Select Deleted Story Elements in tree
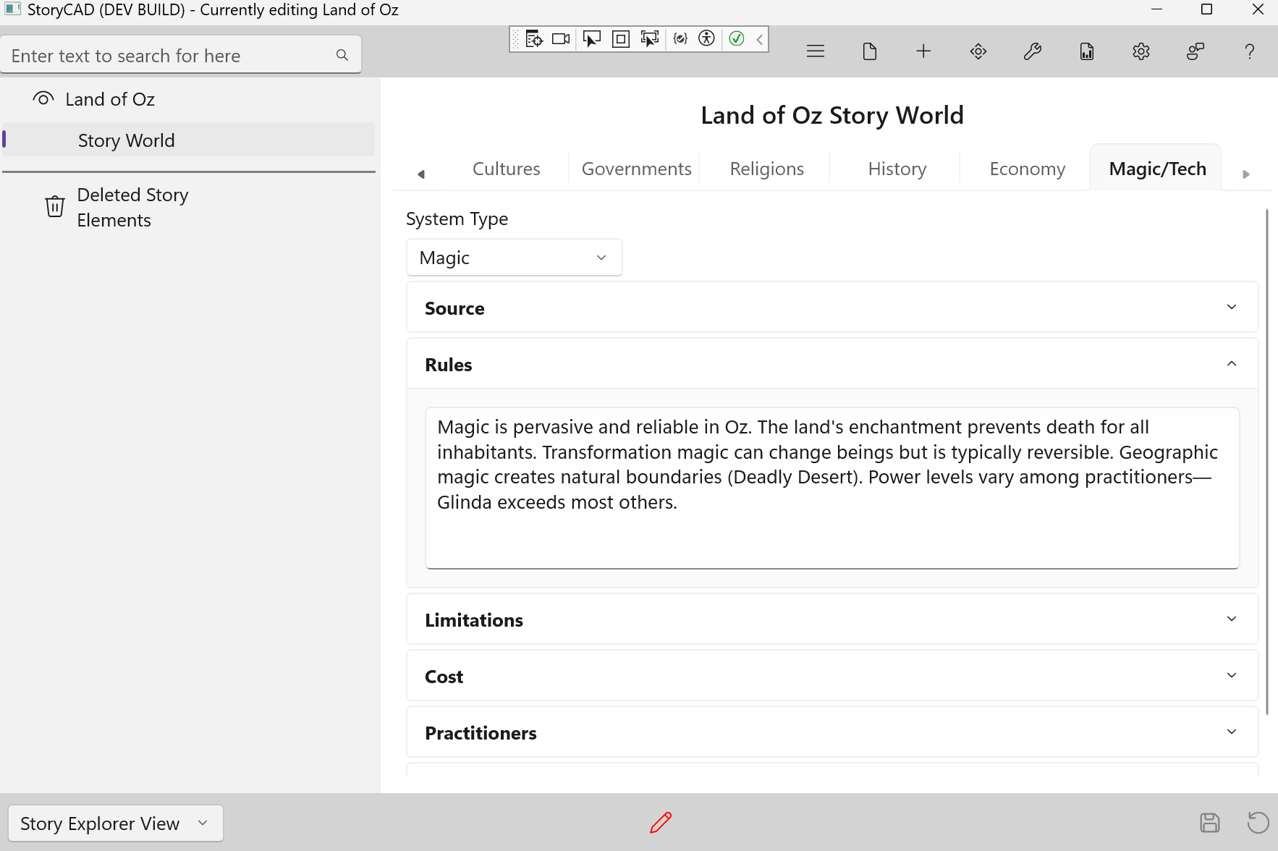1278x851 pixels. (132, 208)
